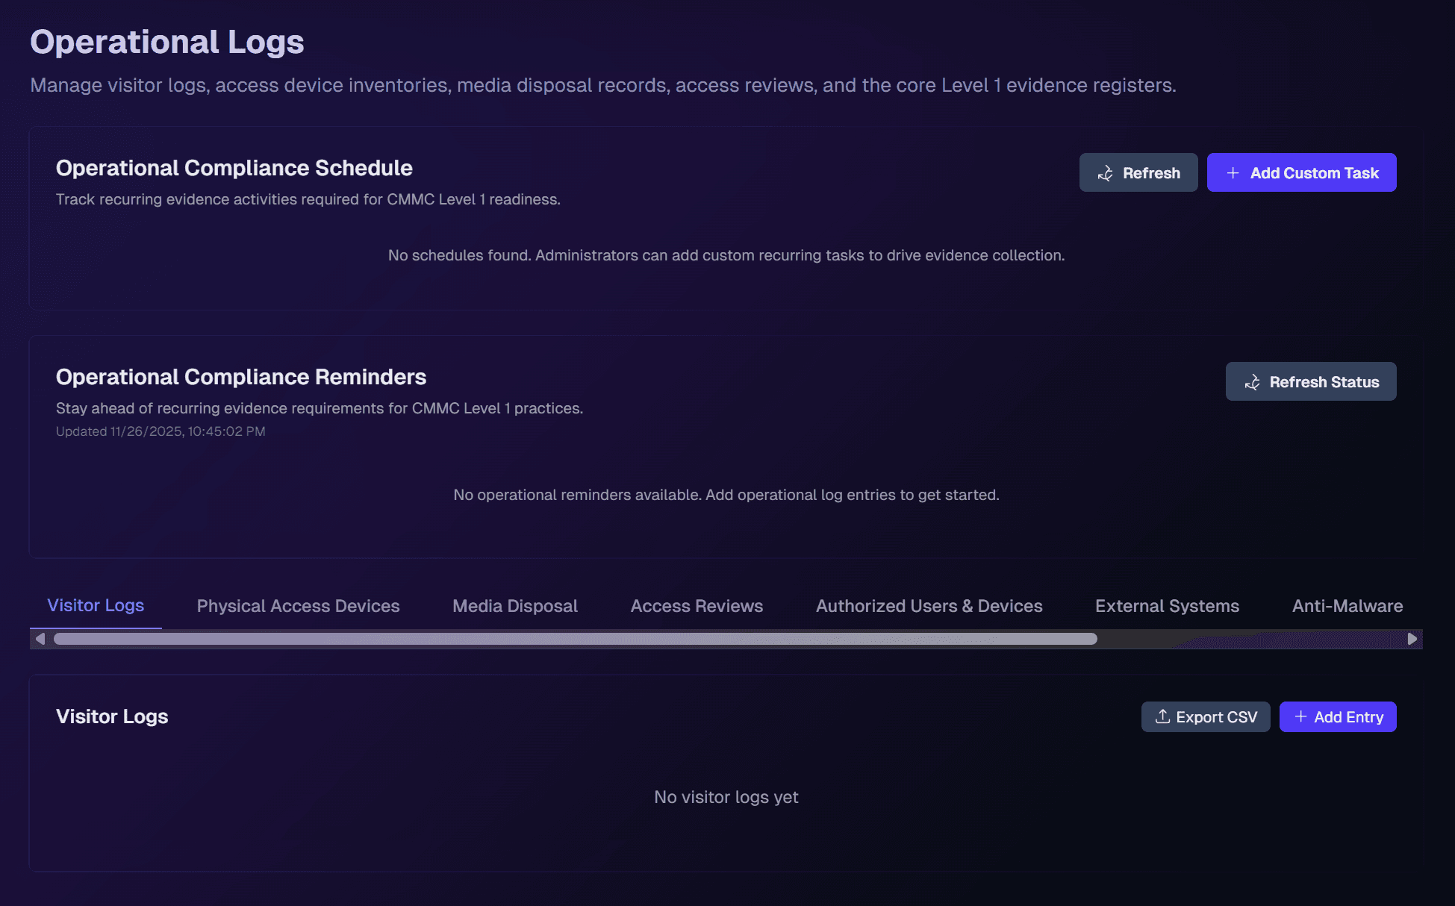1455x906 pixels.
Task: Click the horizontal tab scrollbar thumb
Action: [x=575, y=639]
